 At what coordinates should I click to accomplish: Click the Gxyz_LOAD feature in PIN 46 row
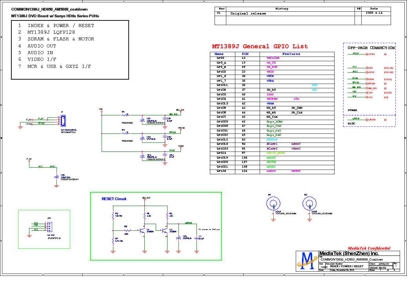coord(275,122)
